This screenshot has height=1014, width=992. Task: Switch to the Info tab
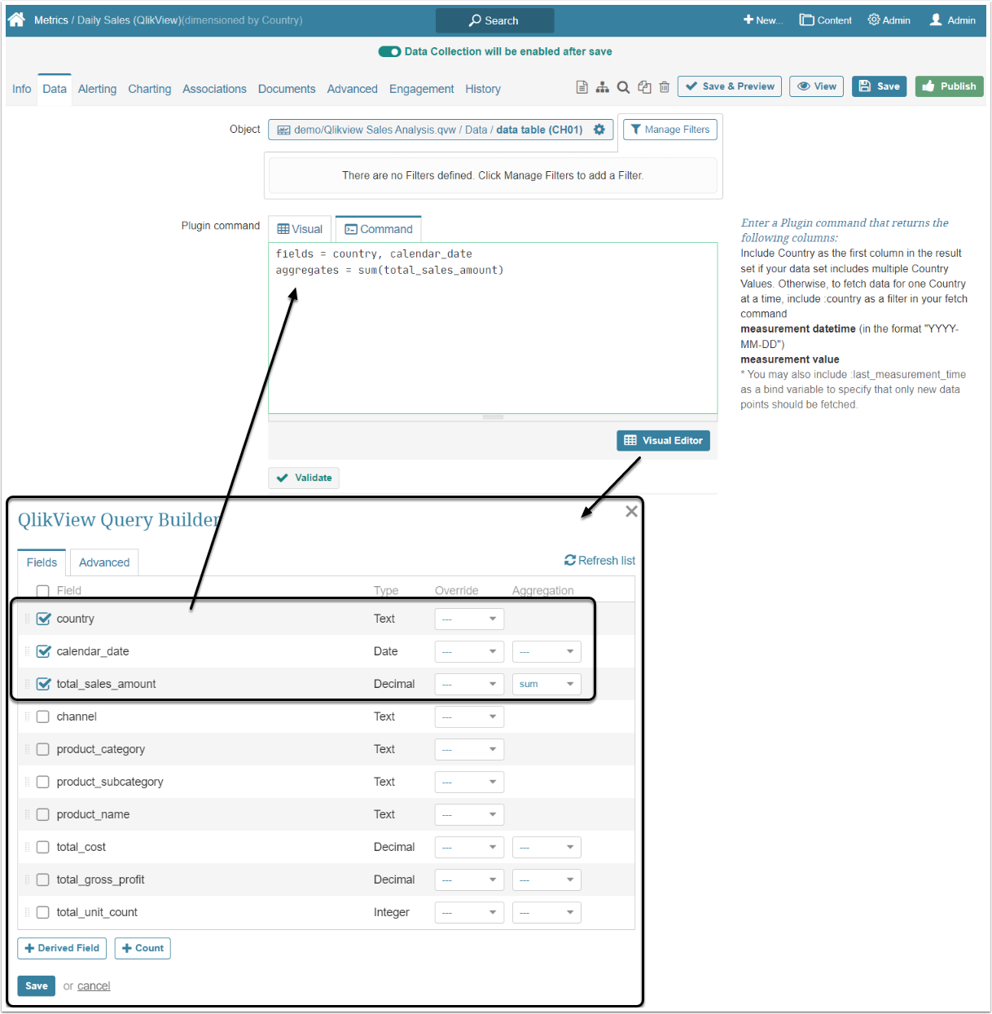(x=22, y=89)
